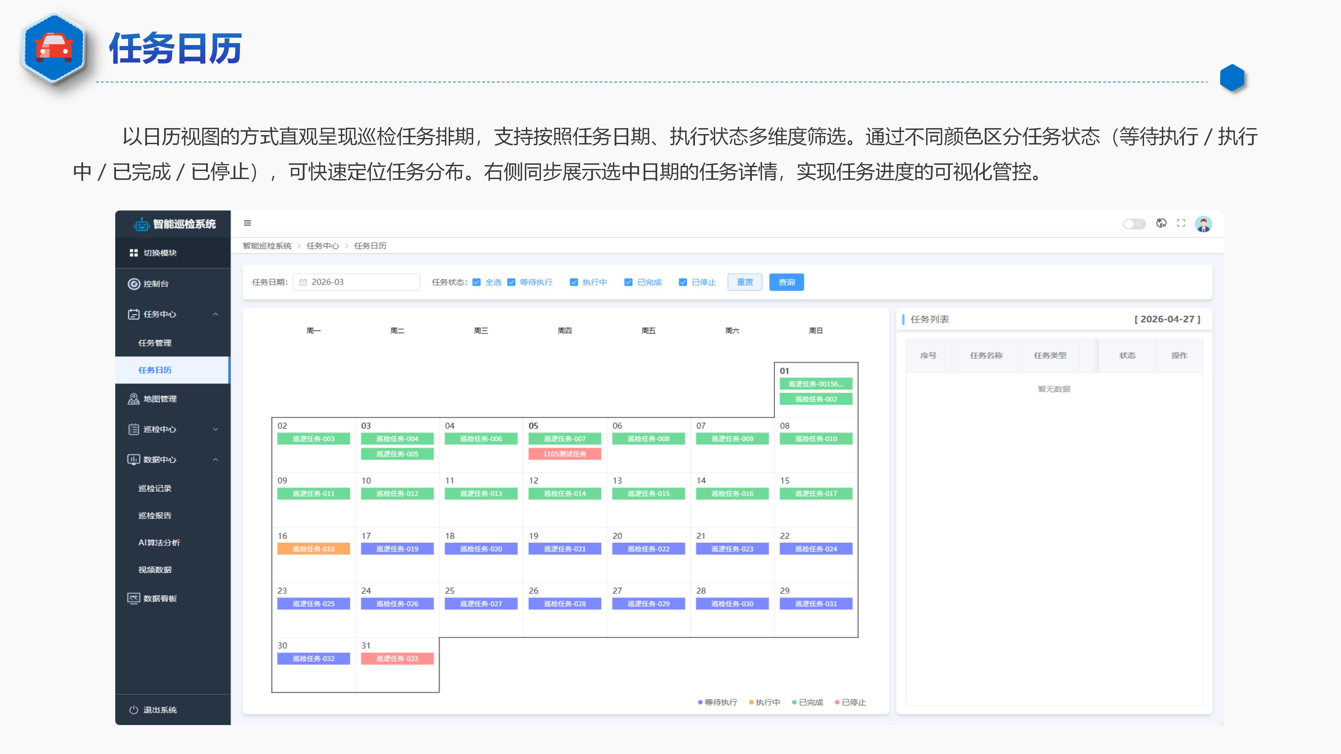Image resolution: width=1341 pixels, height=754 pixels.
Task: Click the 状态 column header
Action: 1127,355
